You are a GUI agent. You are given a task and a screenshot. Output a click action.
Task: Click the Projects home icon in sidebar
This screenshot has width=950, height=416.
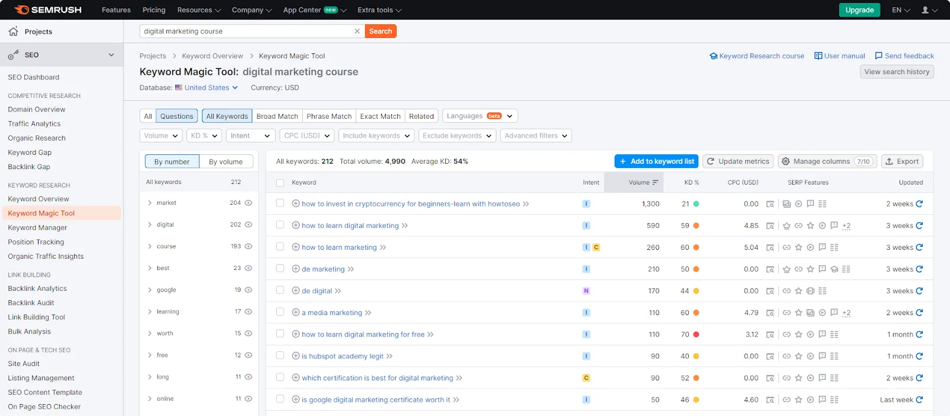(13, 31)
